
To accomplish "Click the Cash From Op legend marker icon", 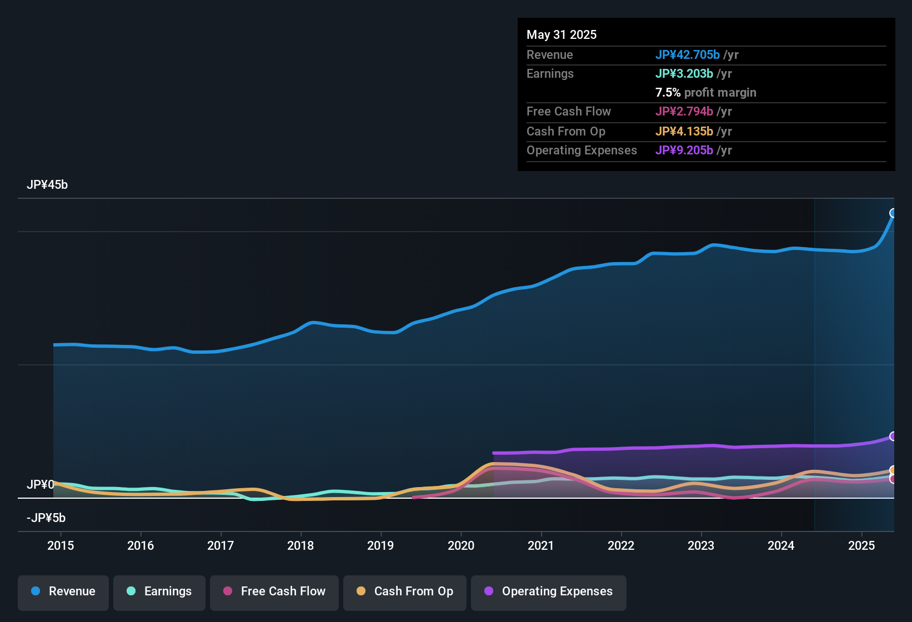I will pos(360,591).
